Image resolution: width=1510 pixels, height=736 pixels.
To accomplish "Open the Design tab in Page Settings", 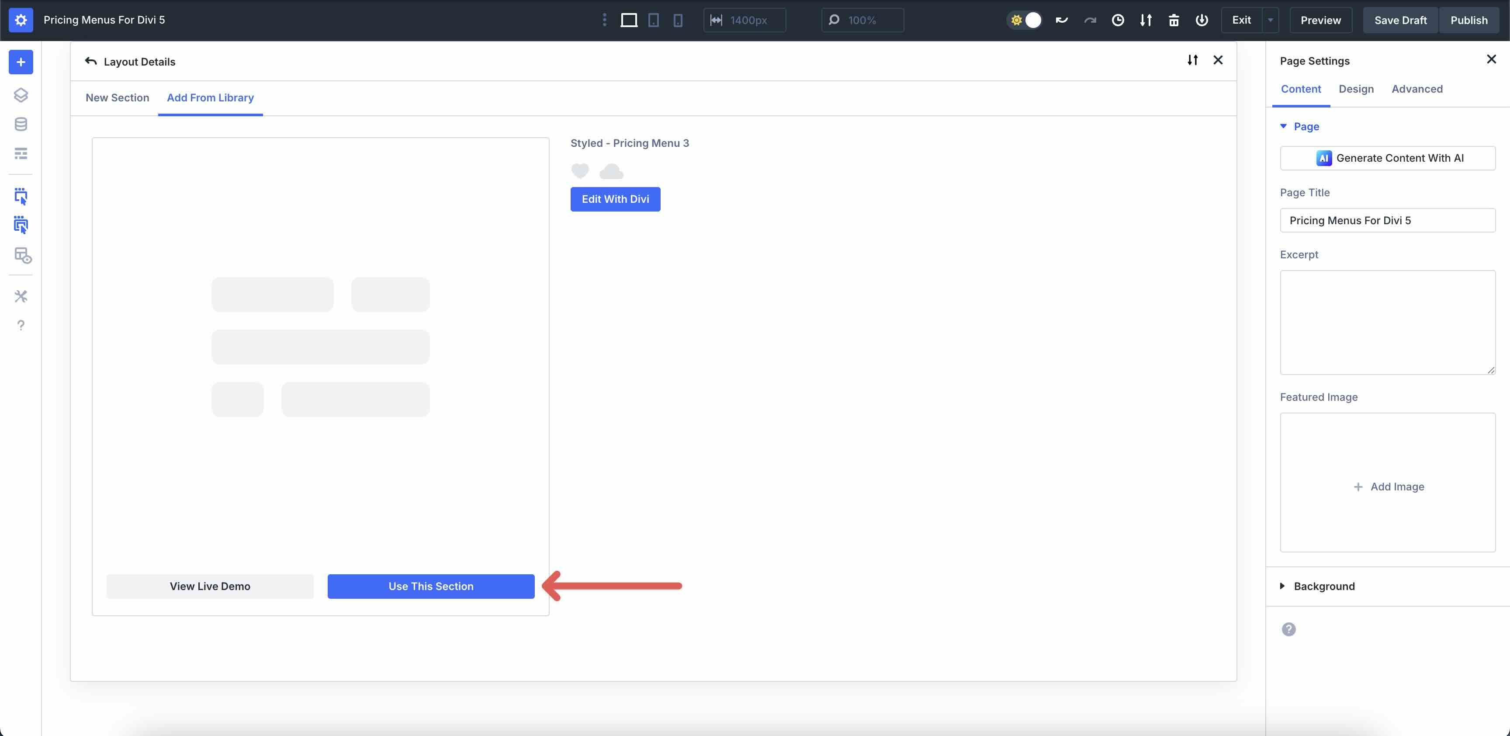I will point(1356,89).
